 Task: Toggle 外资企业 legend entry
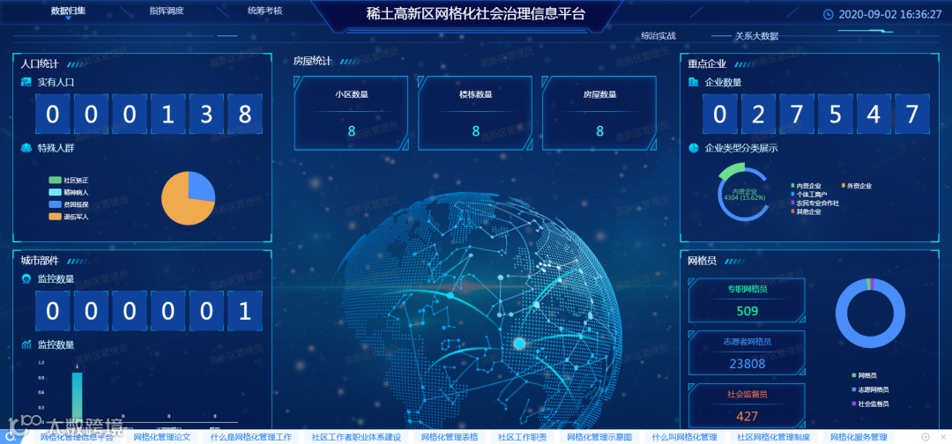coord(857,186)
